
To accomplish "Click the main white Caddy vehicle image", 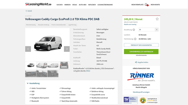I will click(x=48, y=43).
